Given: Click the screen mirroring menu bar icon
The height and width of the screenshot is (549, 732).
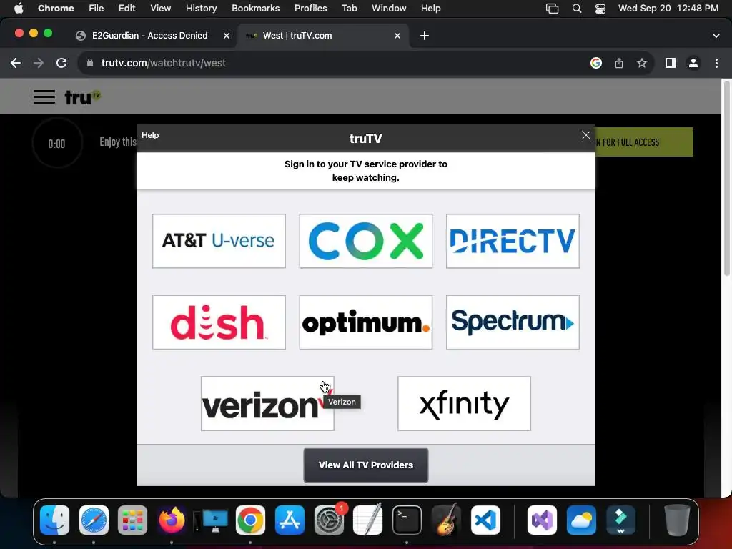Looking at the screenshot, I should point(553,9).
